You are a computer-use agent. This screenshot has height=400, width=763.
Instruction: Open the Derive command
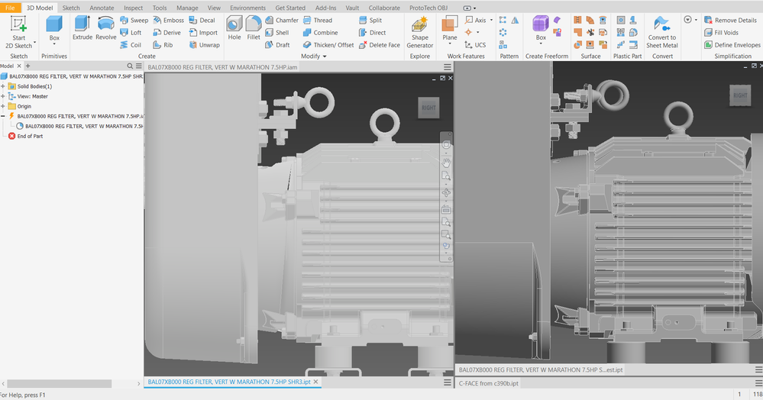(x=167, y=33)
